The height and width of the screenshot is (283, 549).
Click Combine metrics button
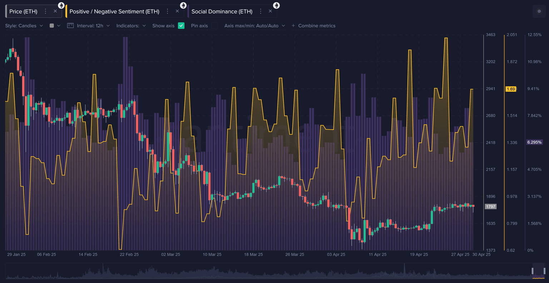313,26
